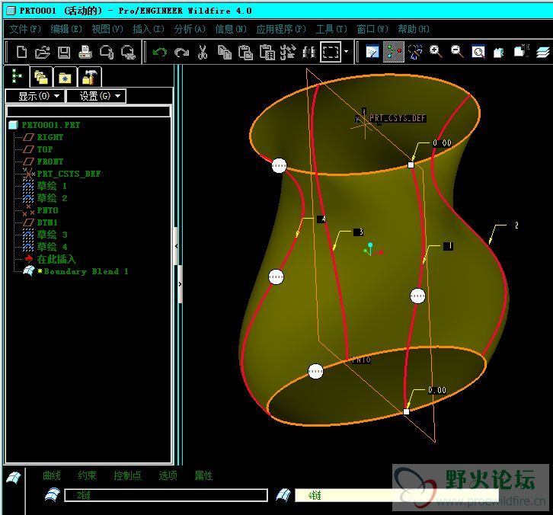Click the Paste icon
This screenshot has height=515, width=553.
pyautogui.click(x=245, y=53)
